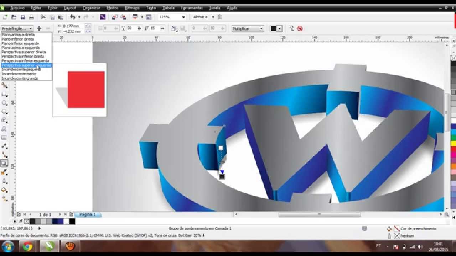
Task: Click the purple search content icon
Action: click(103, 17)
